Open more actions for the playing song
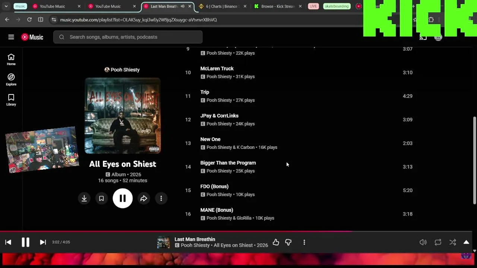Viewport: 477px width, 268px height. 304,242
